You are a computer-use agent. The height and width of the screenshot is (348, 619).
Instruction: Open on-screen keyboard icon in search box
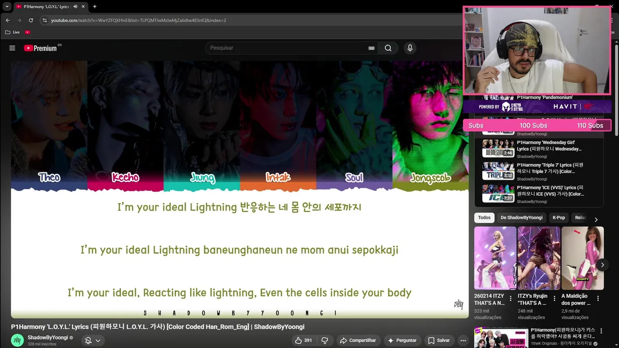point(371,48)
